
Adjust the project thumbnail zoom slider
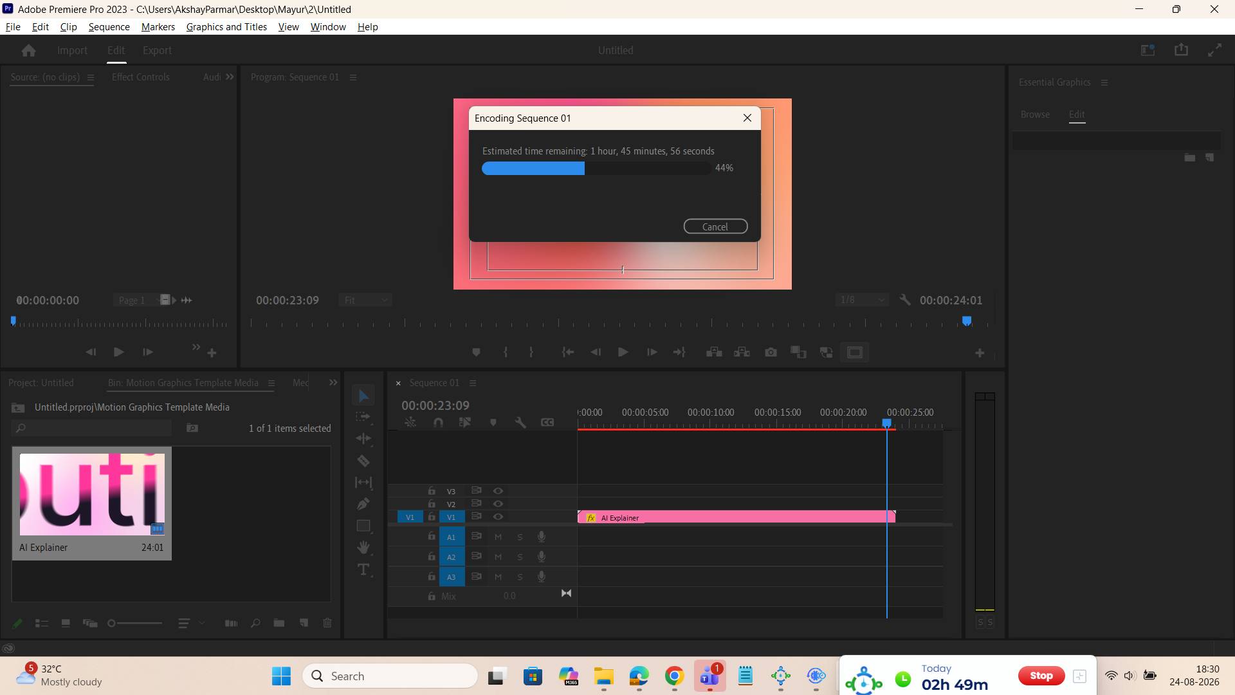pos(135,623)
